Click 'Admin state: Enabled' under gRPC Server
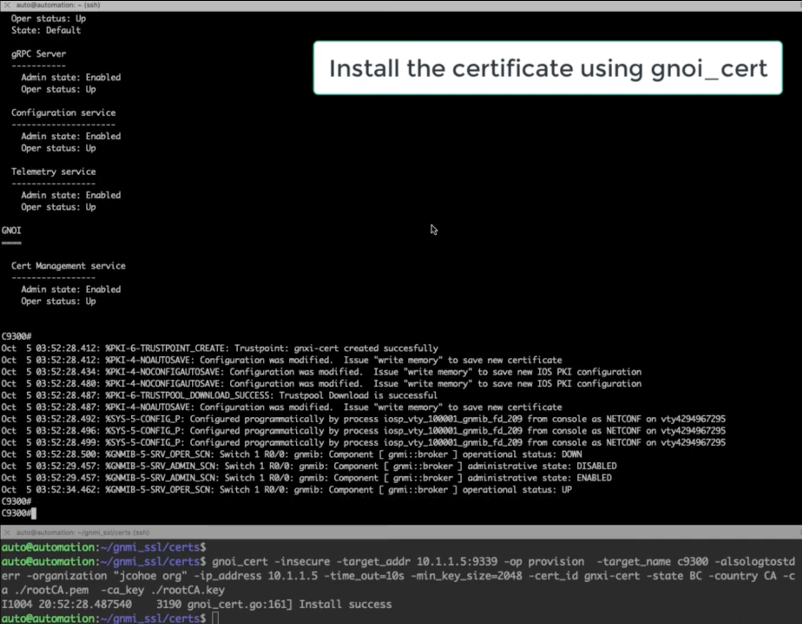This screenshot has width=802, height=624. coord(71,77)
